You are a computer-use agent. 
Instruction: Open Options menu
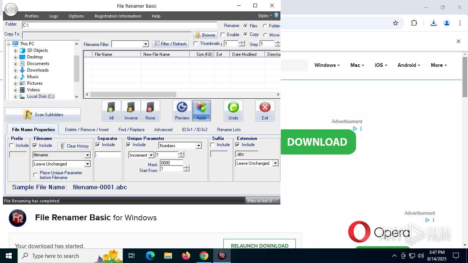(x=76, y=16)
